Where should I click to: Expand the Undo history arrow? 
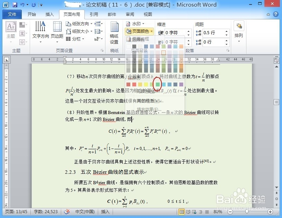coord(28,5)
